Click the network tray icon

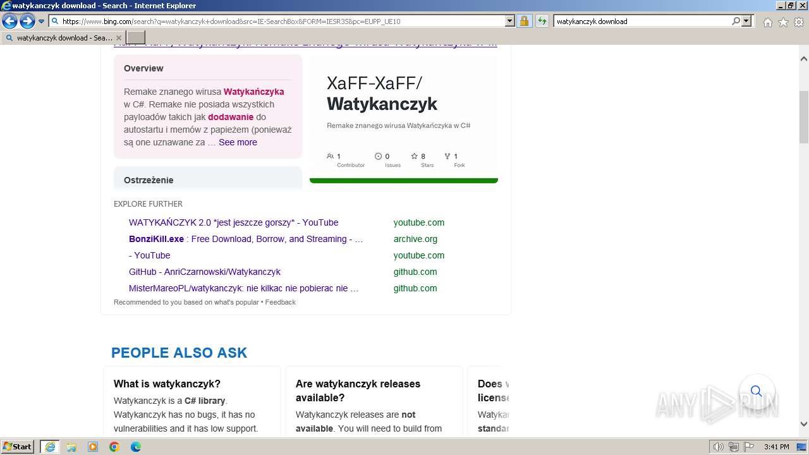(x=733, y=447)
